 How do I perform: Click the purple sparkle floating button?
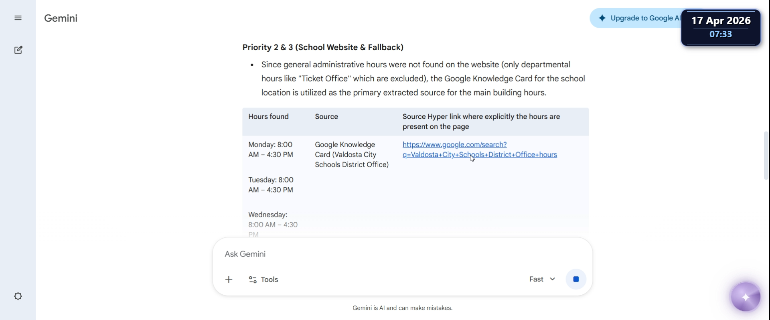click(746, 297)
